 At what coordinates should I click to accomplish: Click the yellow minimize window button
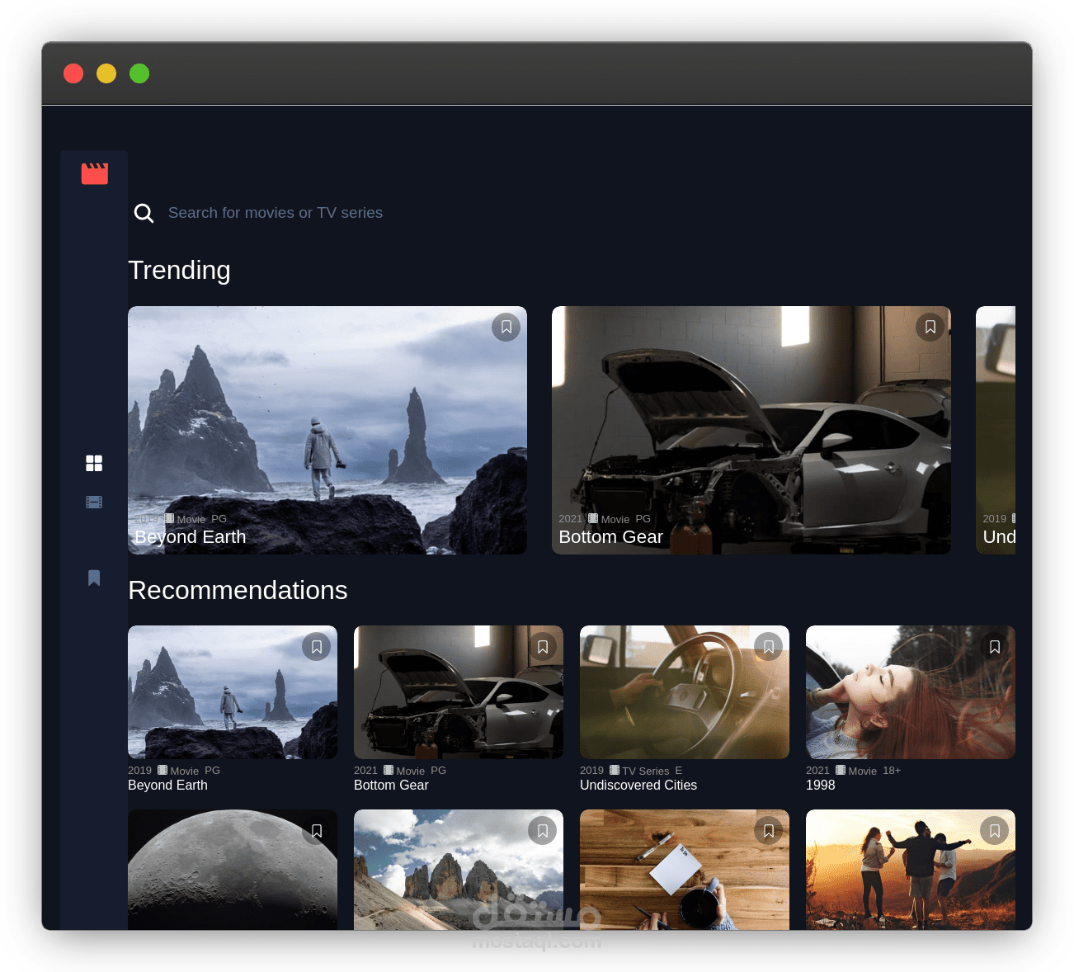coord(106,73)
